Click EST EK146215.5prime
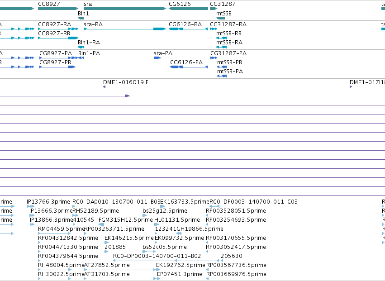The height and width of the screenshot is (281, 385). tap(107, 243)
